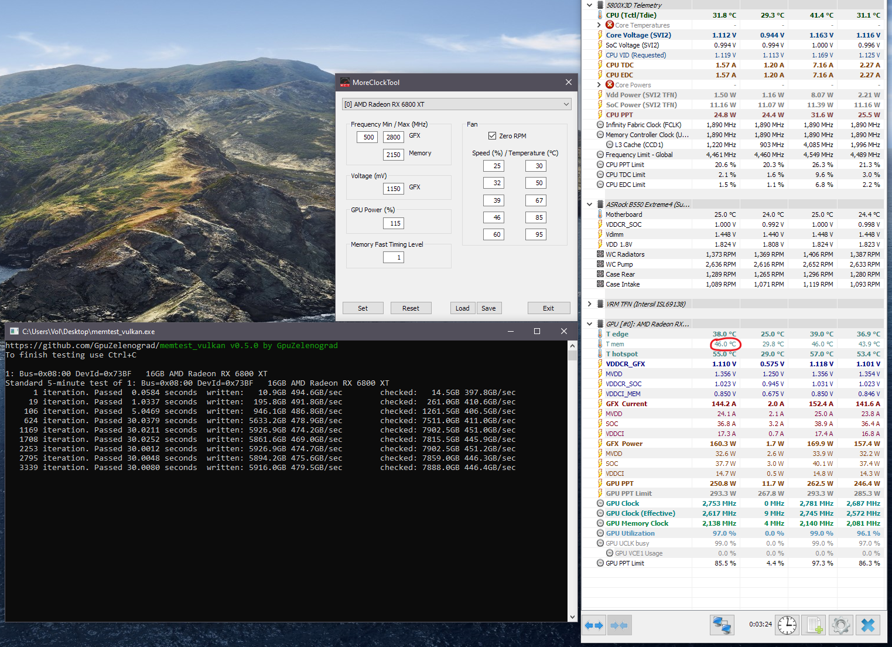The image size is (892, 647).
Task: Close the MoreClockTool window
Action: click(568, 83)
